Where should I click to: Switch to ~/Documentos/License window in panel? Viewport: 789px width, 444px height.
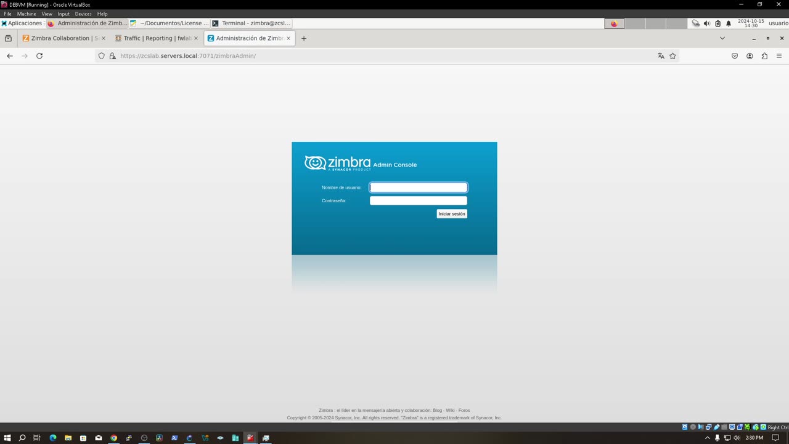170,23
